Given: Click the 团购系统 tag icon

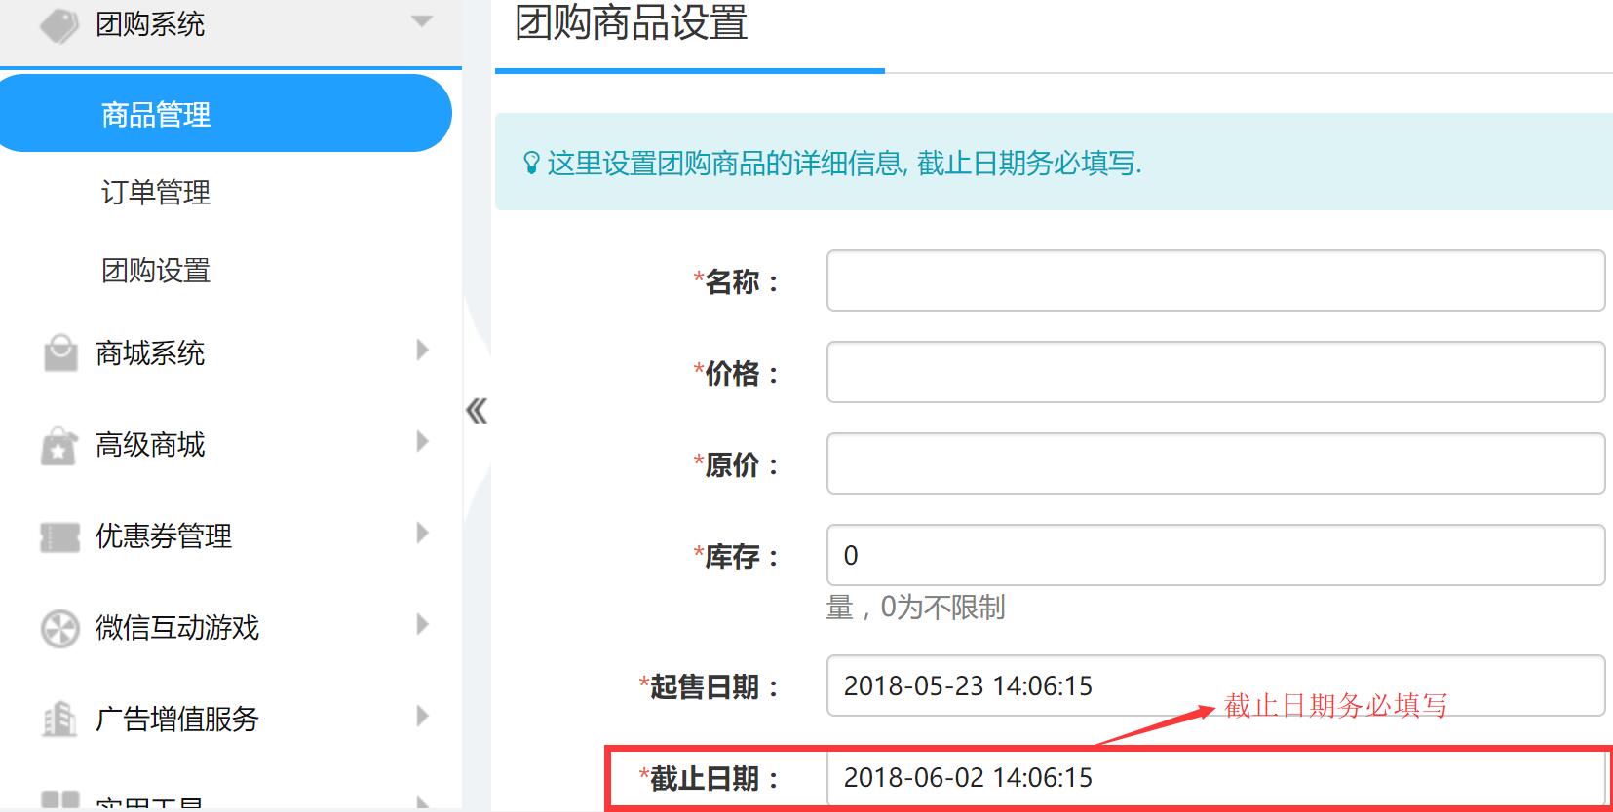Looking at the screenshot, I should tap(59, 24).
